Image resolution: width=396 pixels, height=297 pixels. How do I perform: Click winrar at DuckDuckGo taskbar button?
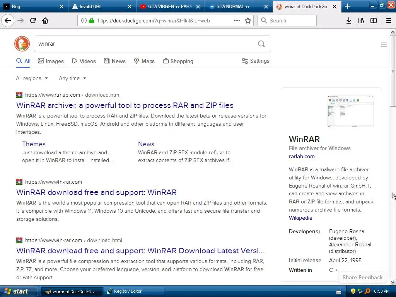[72, 292]
